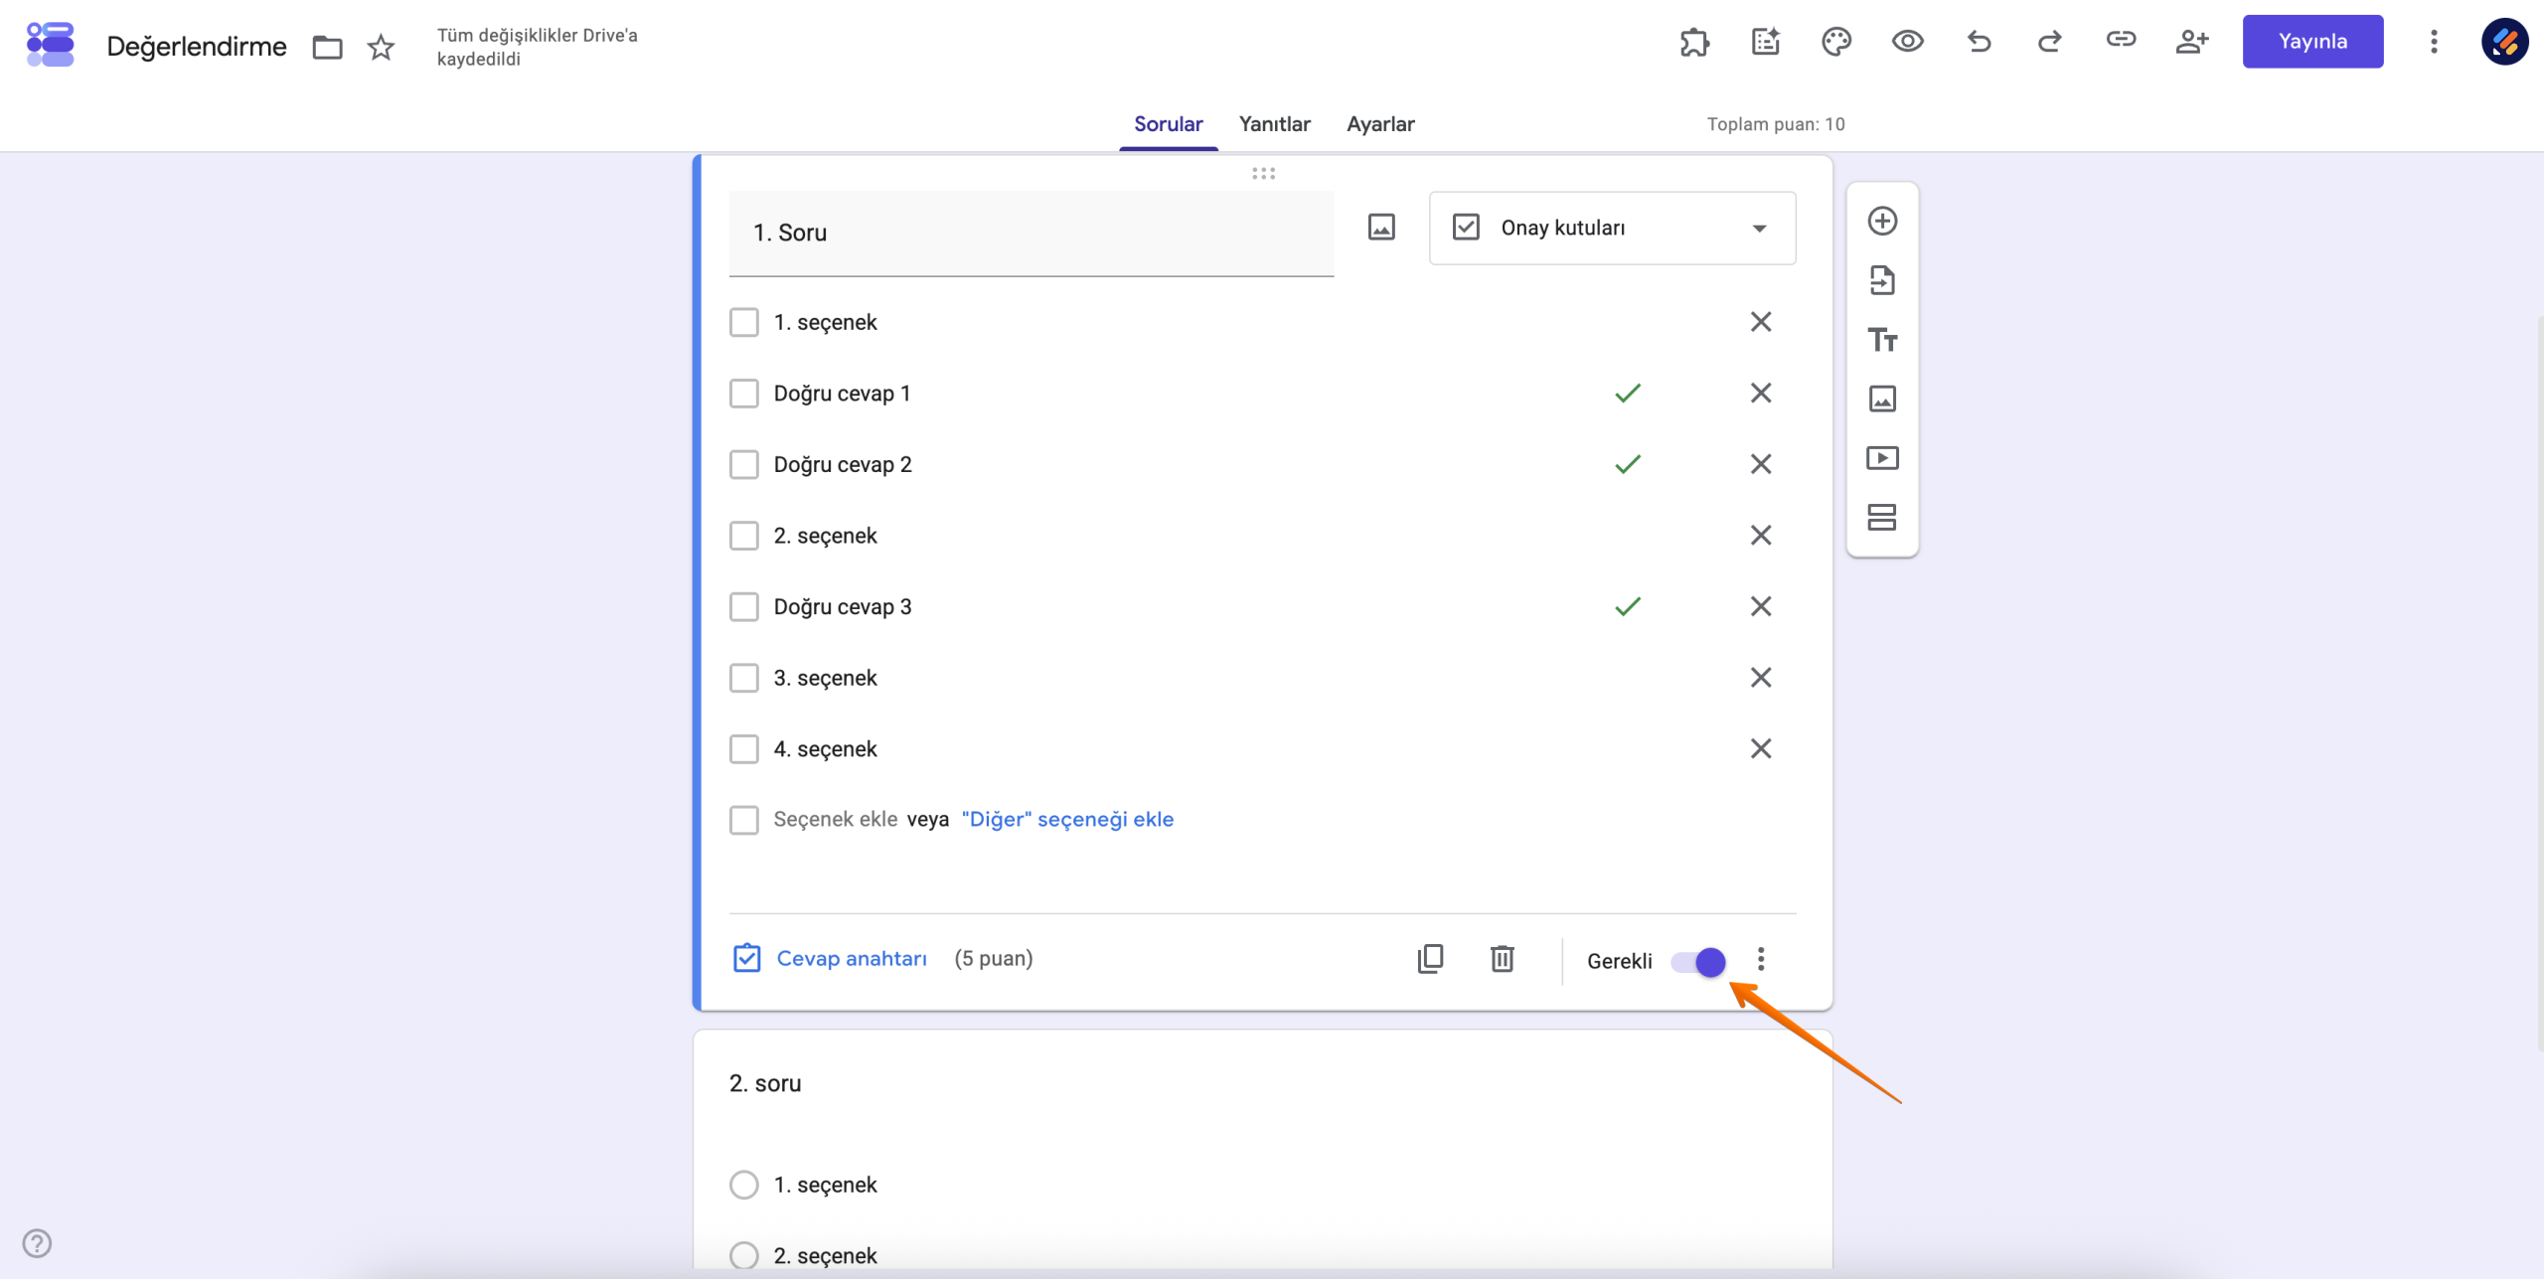Open the Google Forms home logo
The image size is (2544, 1279).
(x=50, y=45)
